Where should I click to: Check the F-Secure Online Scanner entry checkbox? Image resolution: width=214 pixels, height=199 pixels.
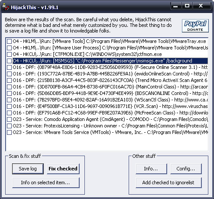pos(9,67)
